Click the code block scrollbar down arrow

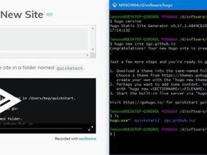pos(93,49)
